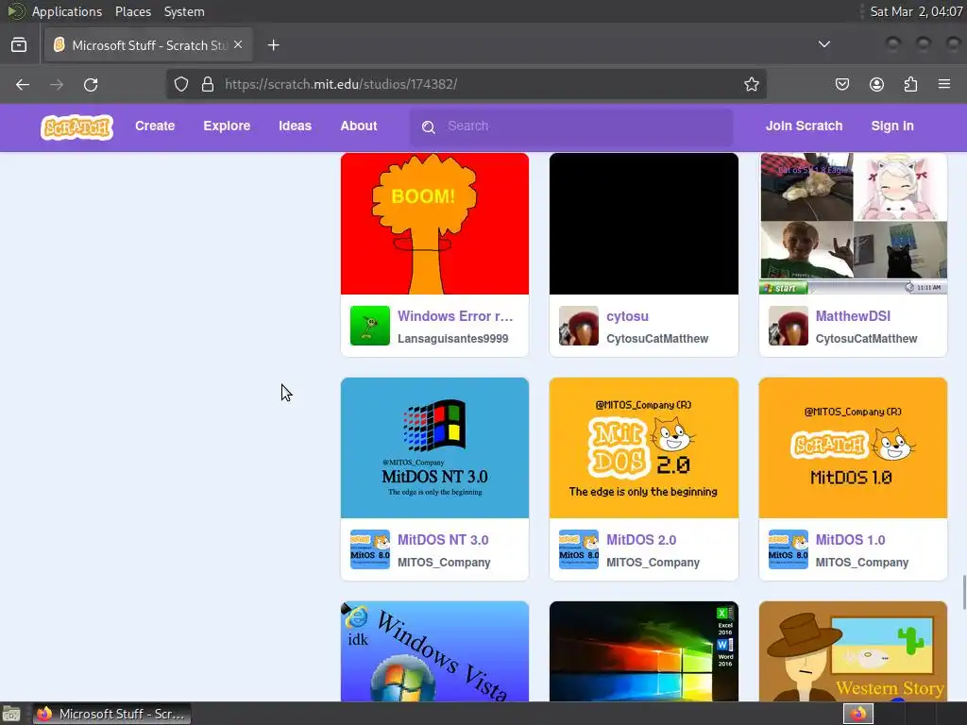This screenshot has height=725, width=967.
Task: Open the System menu
Action: click(x=184, y=11)
